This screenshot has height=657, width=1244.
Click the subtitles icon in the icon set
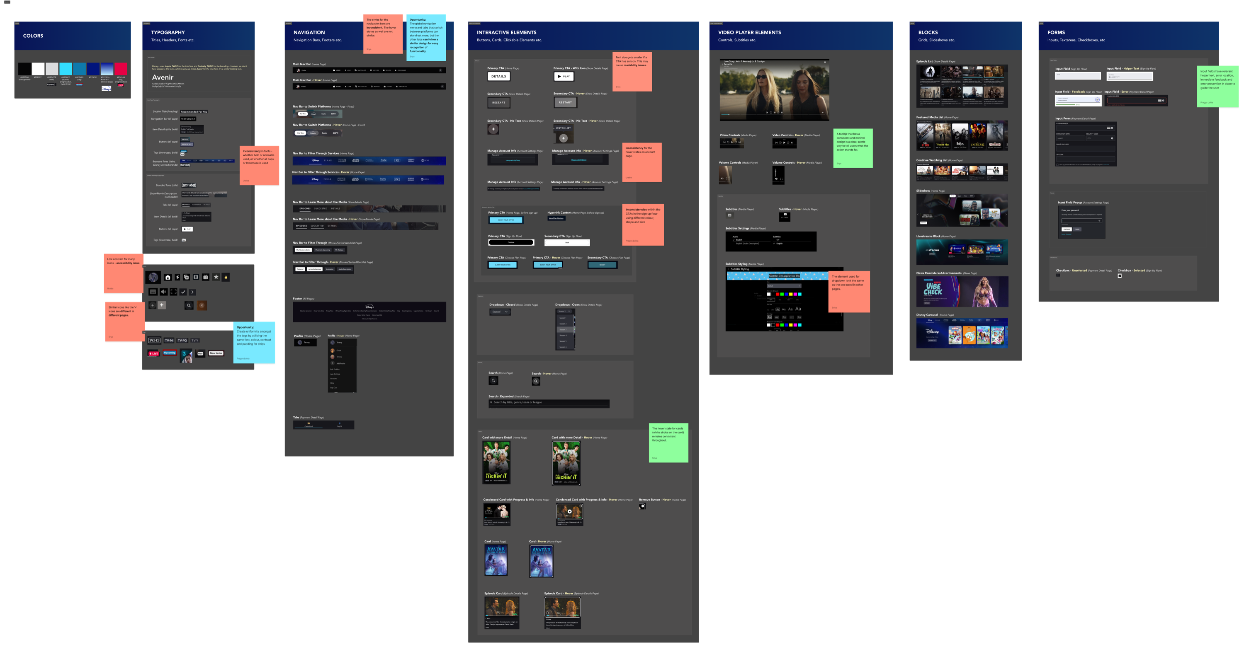tap(153, 292)
